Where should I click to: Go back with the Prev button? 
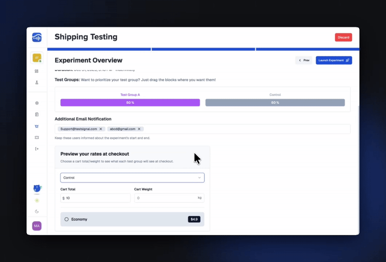click(303, 60)
